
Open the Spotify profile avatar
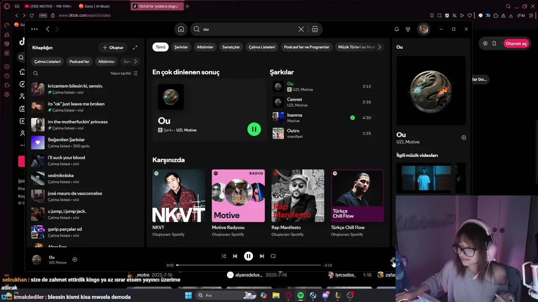tap(423, 29)
